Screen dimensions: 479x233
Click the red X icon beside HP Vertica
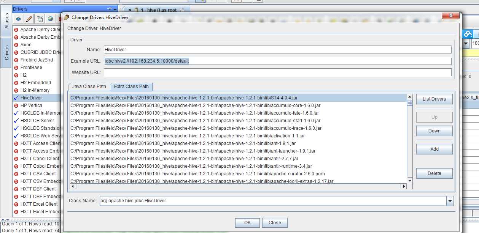(16, 105)
